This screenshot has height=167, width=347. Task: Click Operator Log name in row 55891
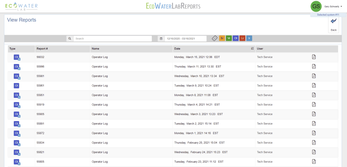pyautogui.click(x=100, y=123)
